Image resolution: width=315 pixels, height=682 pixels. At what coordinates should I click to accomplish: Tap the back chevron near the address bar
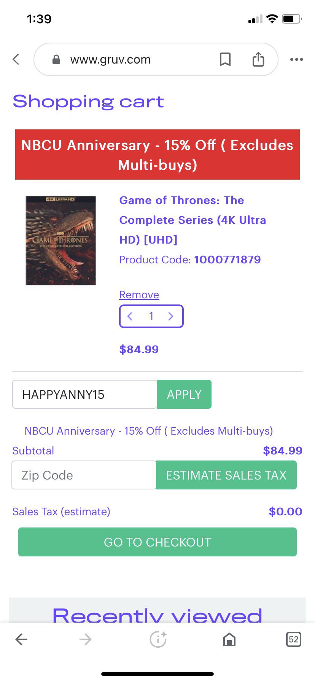click(x=15, y=59)
